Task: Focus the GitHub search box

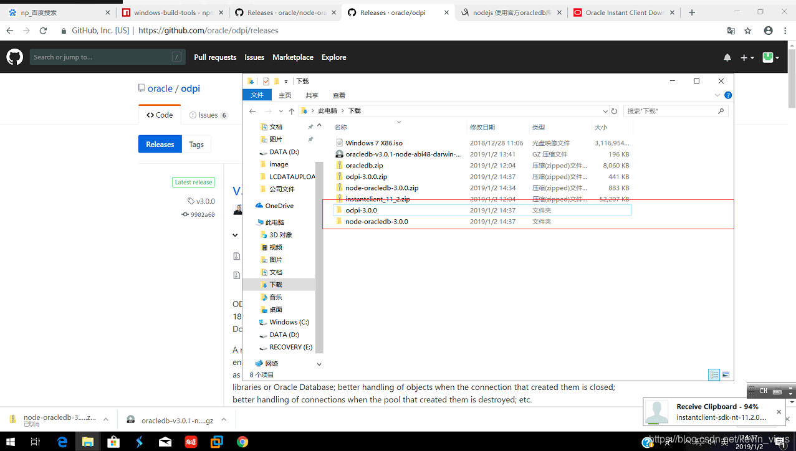Action: tap(107, 57)
